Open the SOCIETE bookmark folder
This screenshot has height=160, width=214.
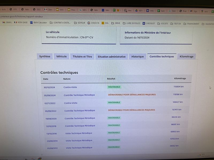pos(163,23)
